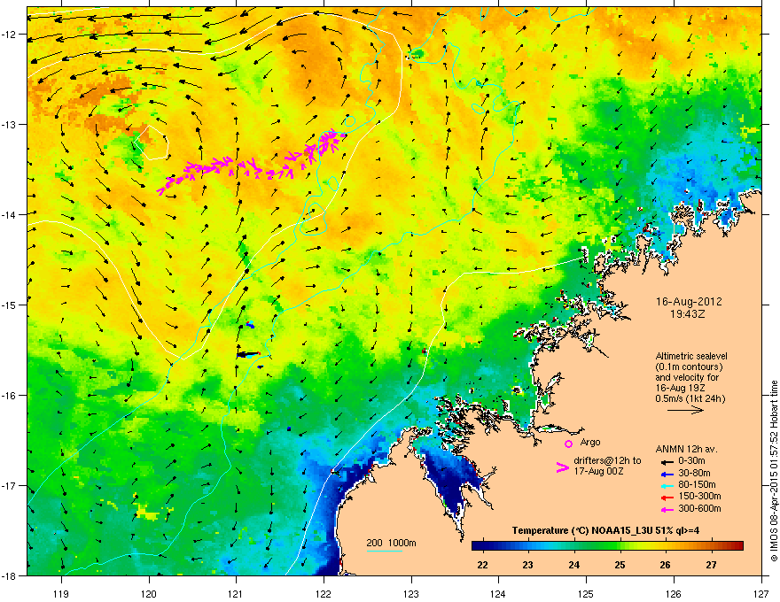This screenshot has height=602, width=780.
Task: Click the colorbar tick label 27
Action: click(712, 565)
